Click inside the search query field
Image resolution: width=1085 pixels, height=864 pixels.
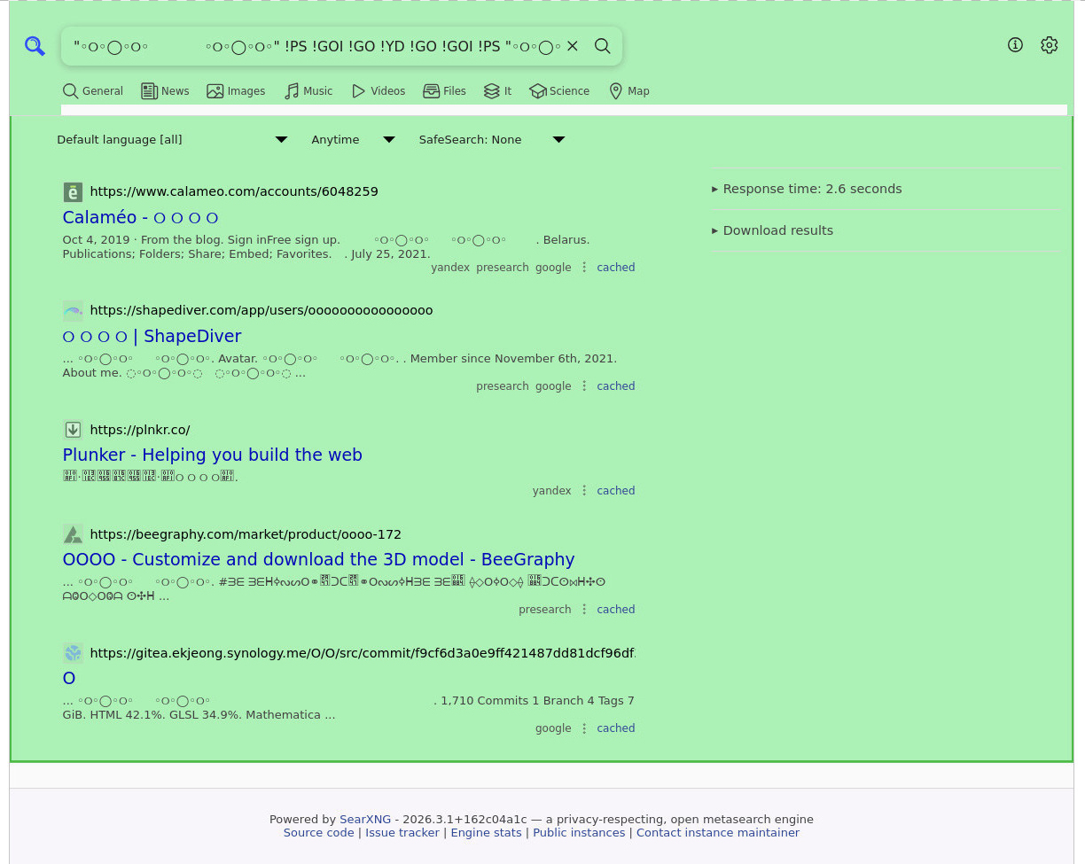click(x=310, y=46)
